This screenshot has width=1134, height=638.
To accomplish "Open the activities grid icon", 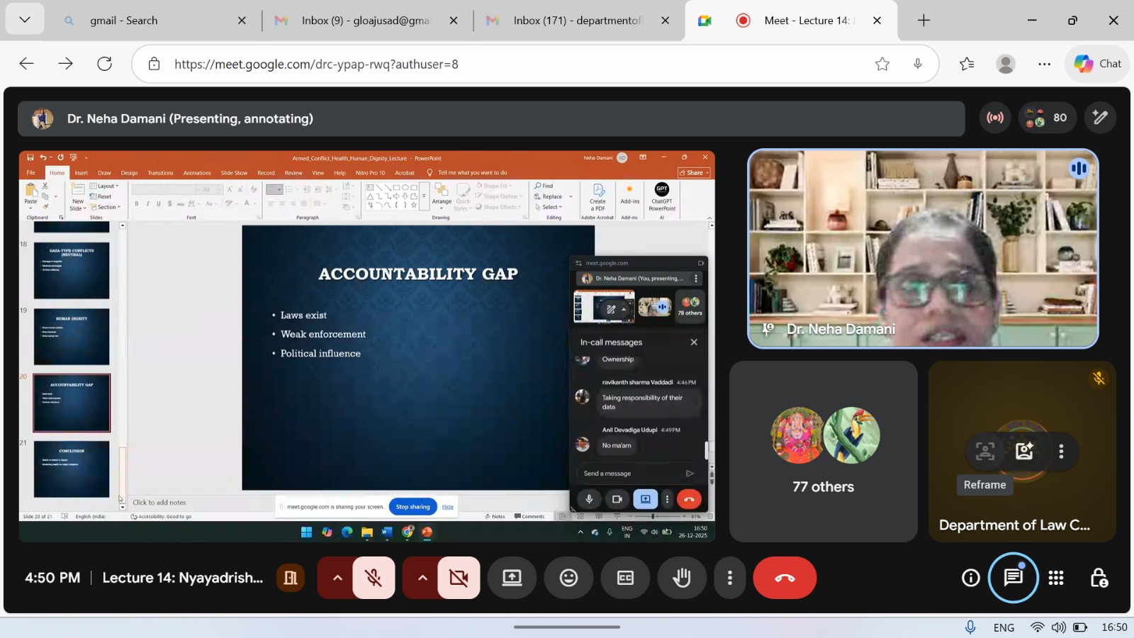I will (1056, 578).
